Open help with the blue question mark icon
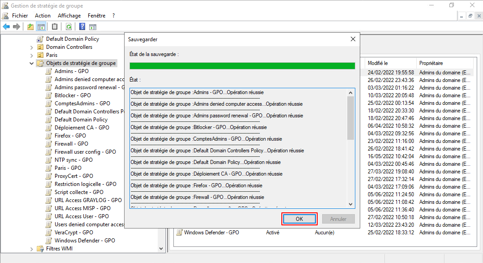The height and width of the screenshot is (263, 483). (82, 27)
